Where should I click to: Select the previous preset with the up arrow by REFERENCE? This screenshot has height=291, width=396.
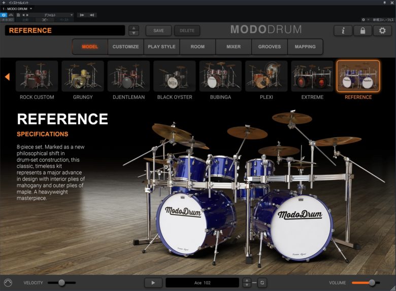point(134,28)
